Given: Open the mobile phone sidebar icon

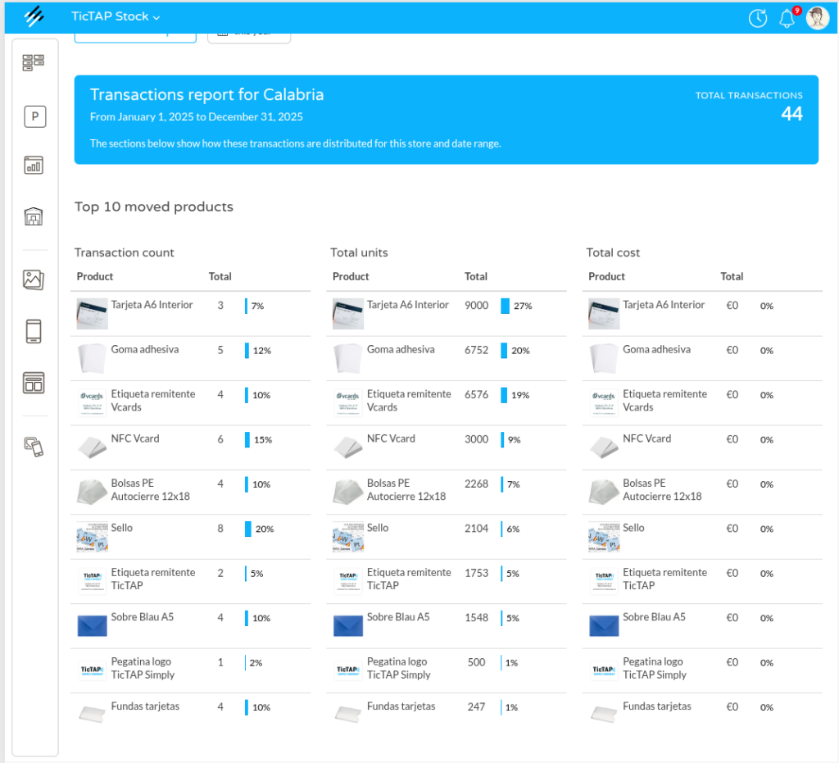Looking at the screenshot, I should click(x=34, y=331).
